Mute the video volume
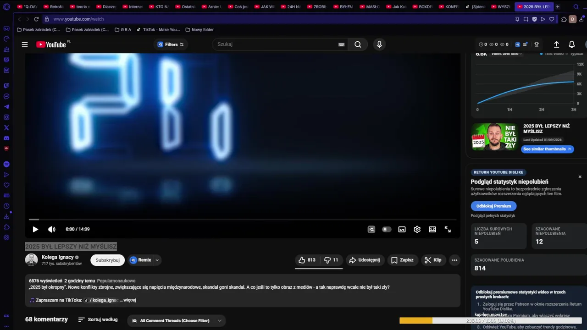This screenshot has width=587, height=330. 52,229
